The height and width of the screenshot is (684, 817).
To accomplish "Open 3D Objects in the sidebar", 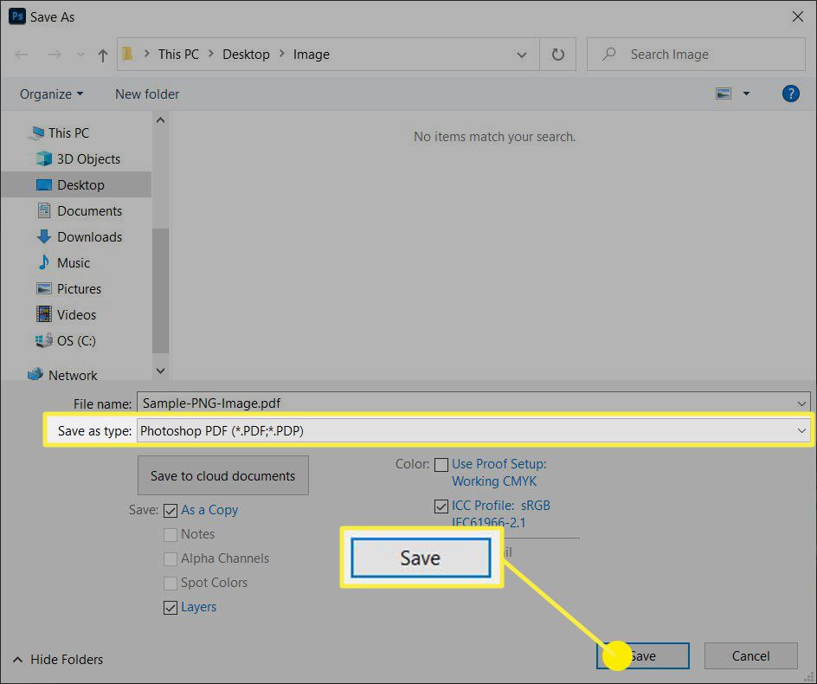I will [88, 159].
